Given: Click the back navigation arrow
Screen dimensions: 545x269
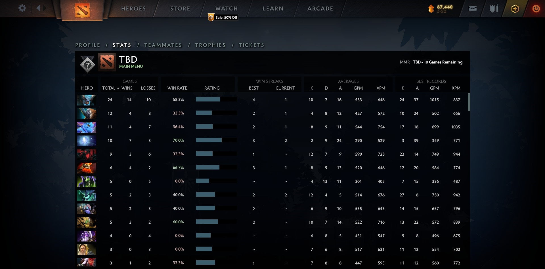Looking at the screenshot, I should coord(38,8).
